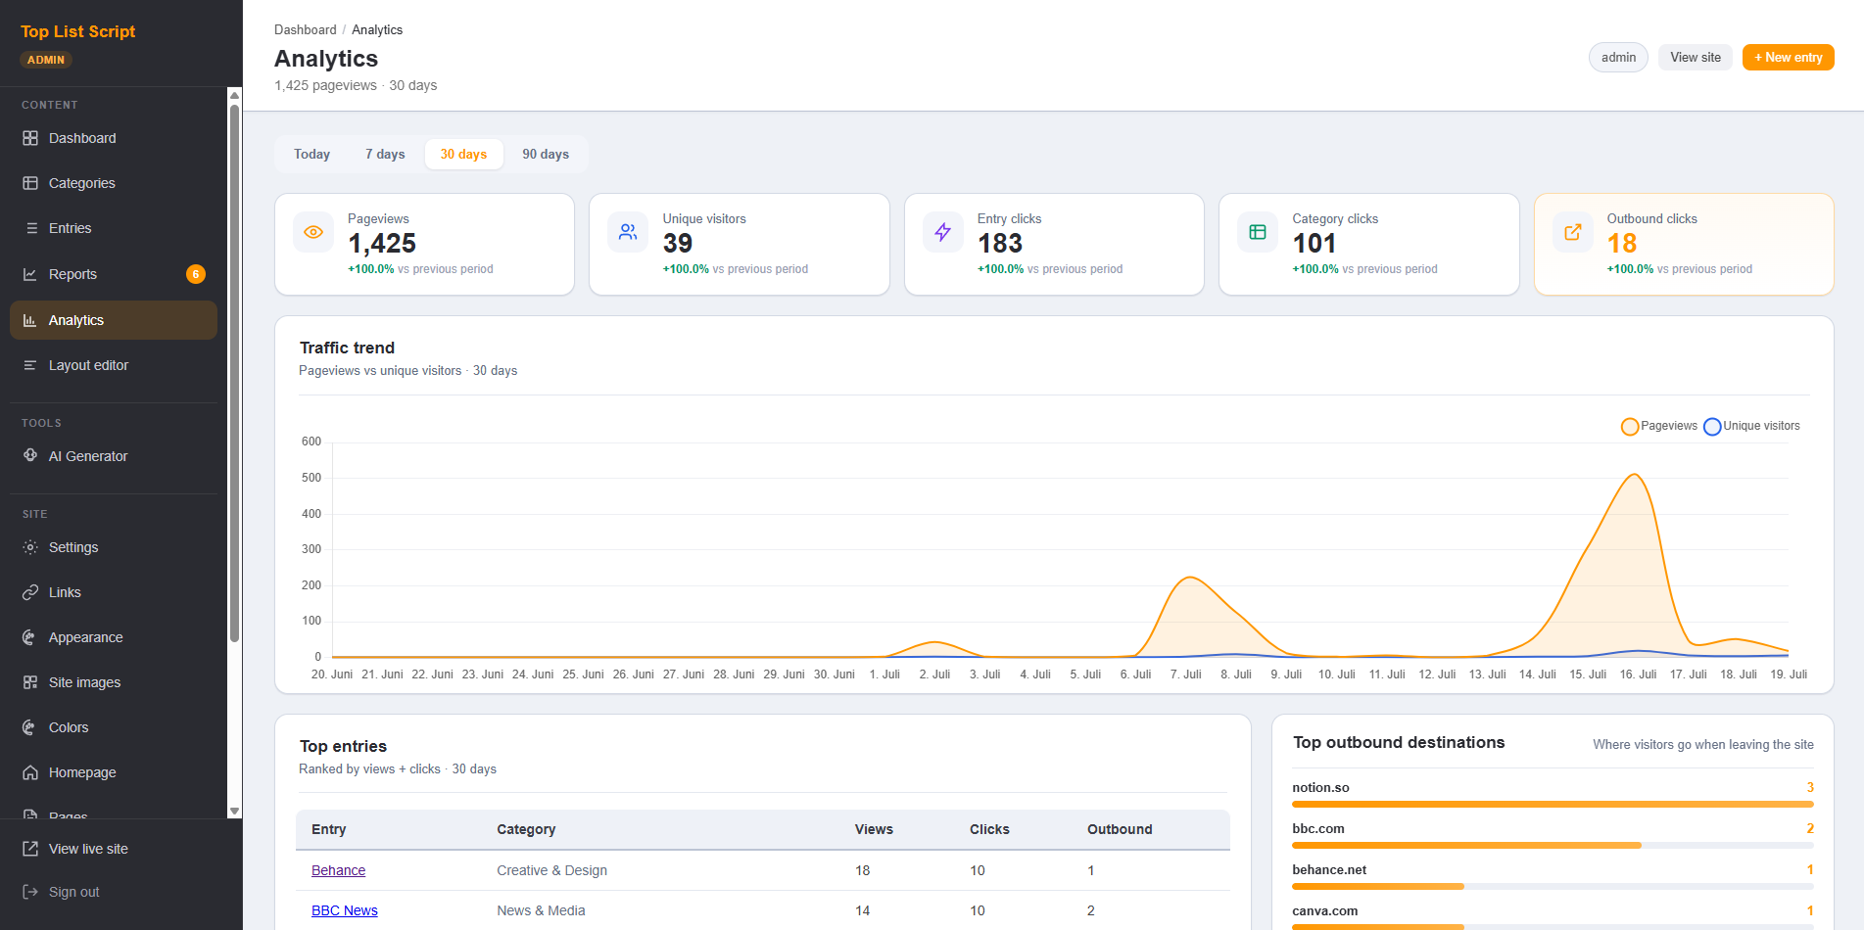The image size is (1864, 930).
Task: Click the ADMIN badge under the logo
Action: point(46,60)
